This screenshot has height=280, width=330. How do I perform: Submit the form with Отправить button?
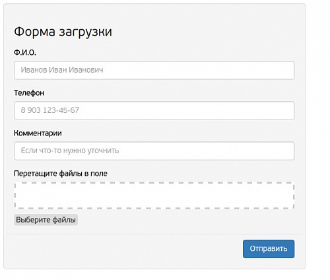pos(269,249)
